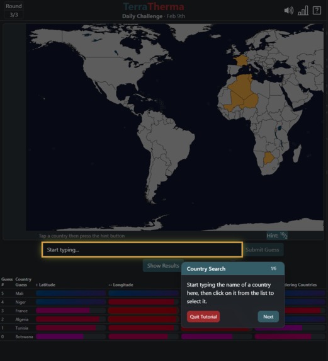
Task: Click the Tunisia guess row name
Action: pyautogui.click(x=22, y=328)
